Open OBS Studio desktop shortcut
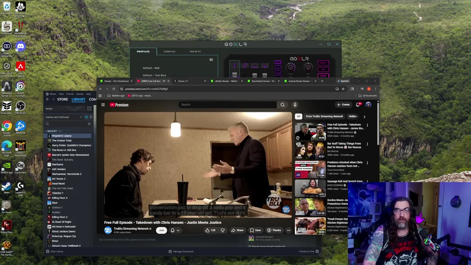Image resolution: width=471 pixels, height=265 pixels. (20, 108)
